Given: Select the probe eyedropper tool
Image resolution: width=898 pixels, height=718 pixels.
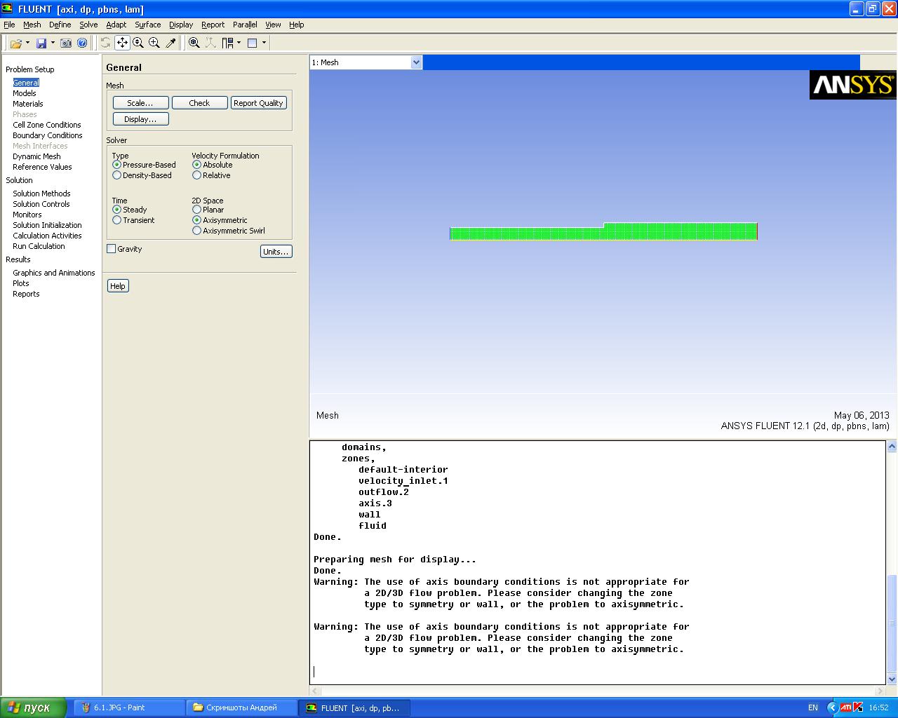Looking at the screenshot, I should [x=170, y=43].
